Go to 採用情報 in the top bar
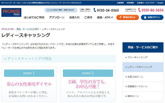 [x=130, y=3]
